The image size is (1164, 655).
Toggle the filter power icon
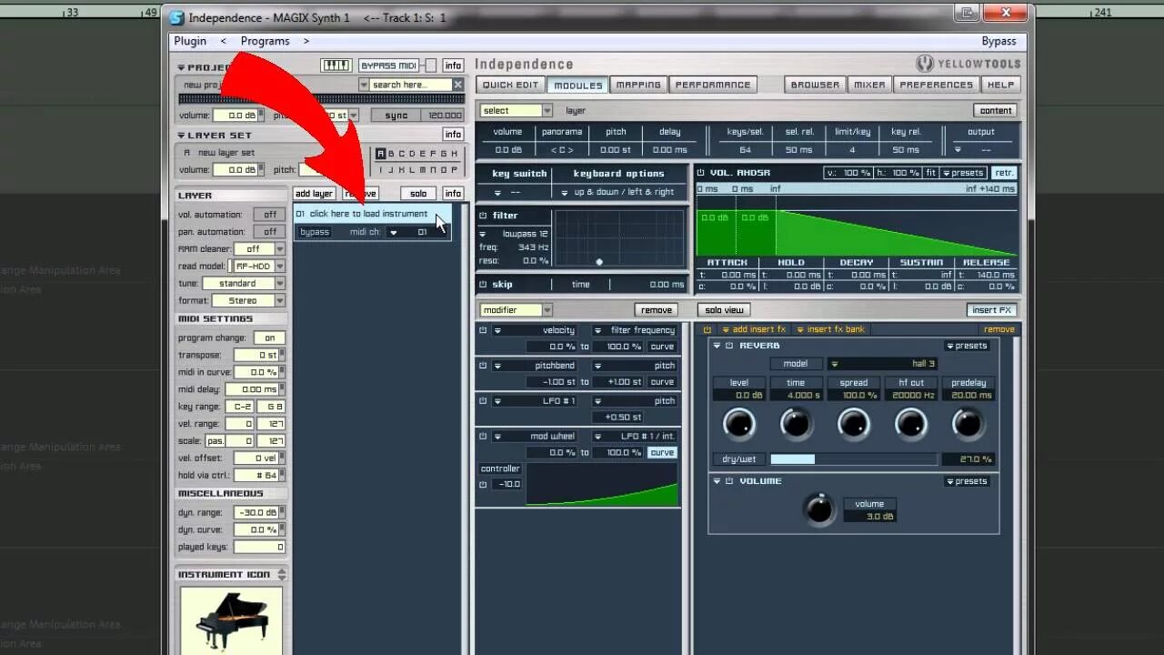tap(483, 216)
